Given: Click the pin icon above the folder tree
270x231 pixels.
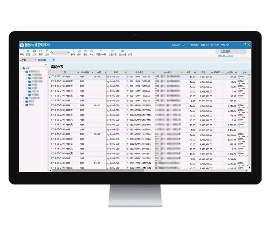Looking at the screenshot, I should (46, 64).
